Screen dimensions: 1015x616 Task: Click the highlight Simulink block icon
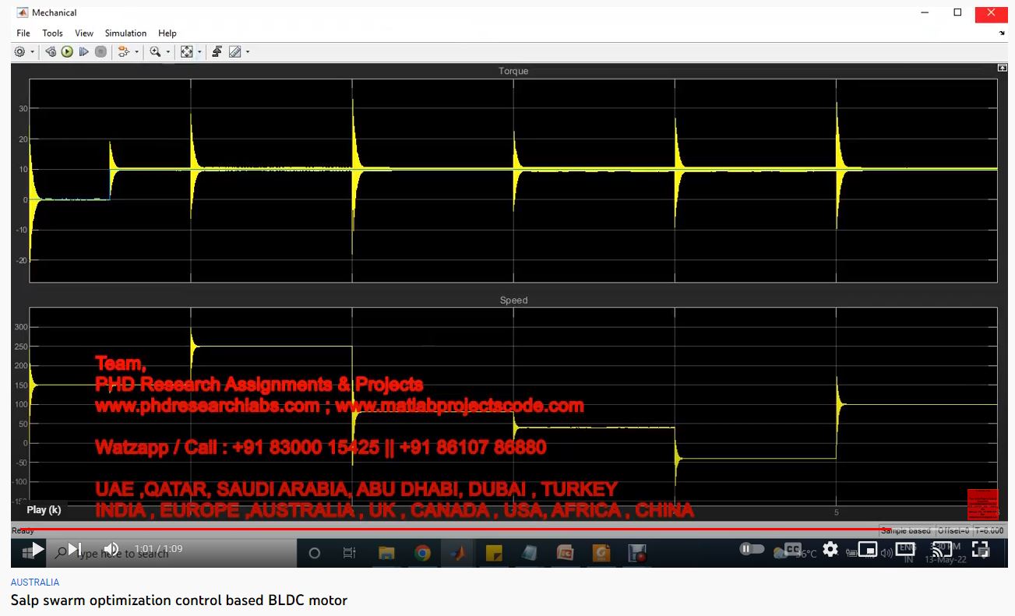pos(124,52)
